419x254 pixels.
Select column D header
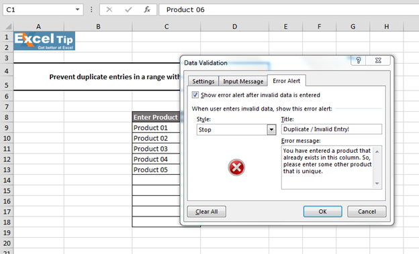pos(234,26)
